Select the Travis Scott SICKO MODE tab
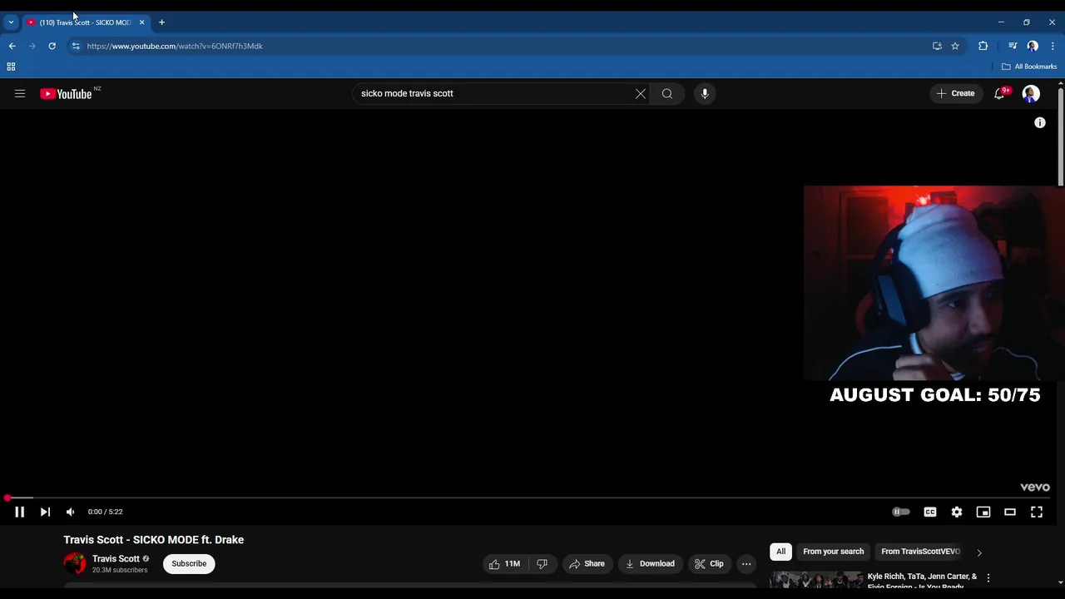Viewport: 1065px width, 599px height. (x=86, y=22)
